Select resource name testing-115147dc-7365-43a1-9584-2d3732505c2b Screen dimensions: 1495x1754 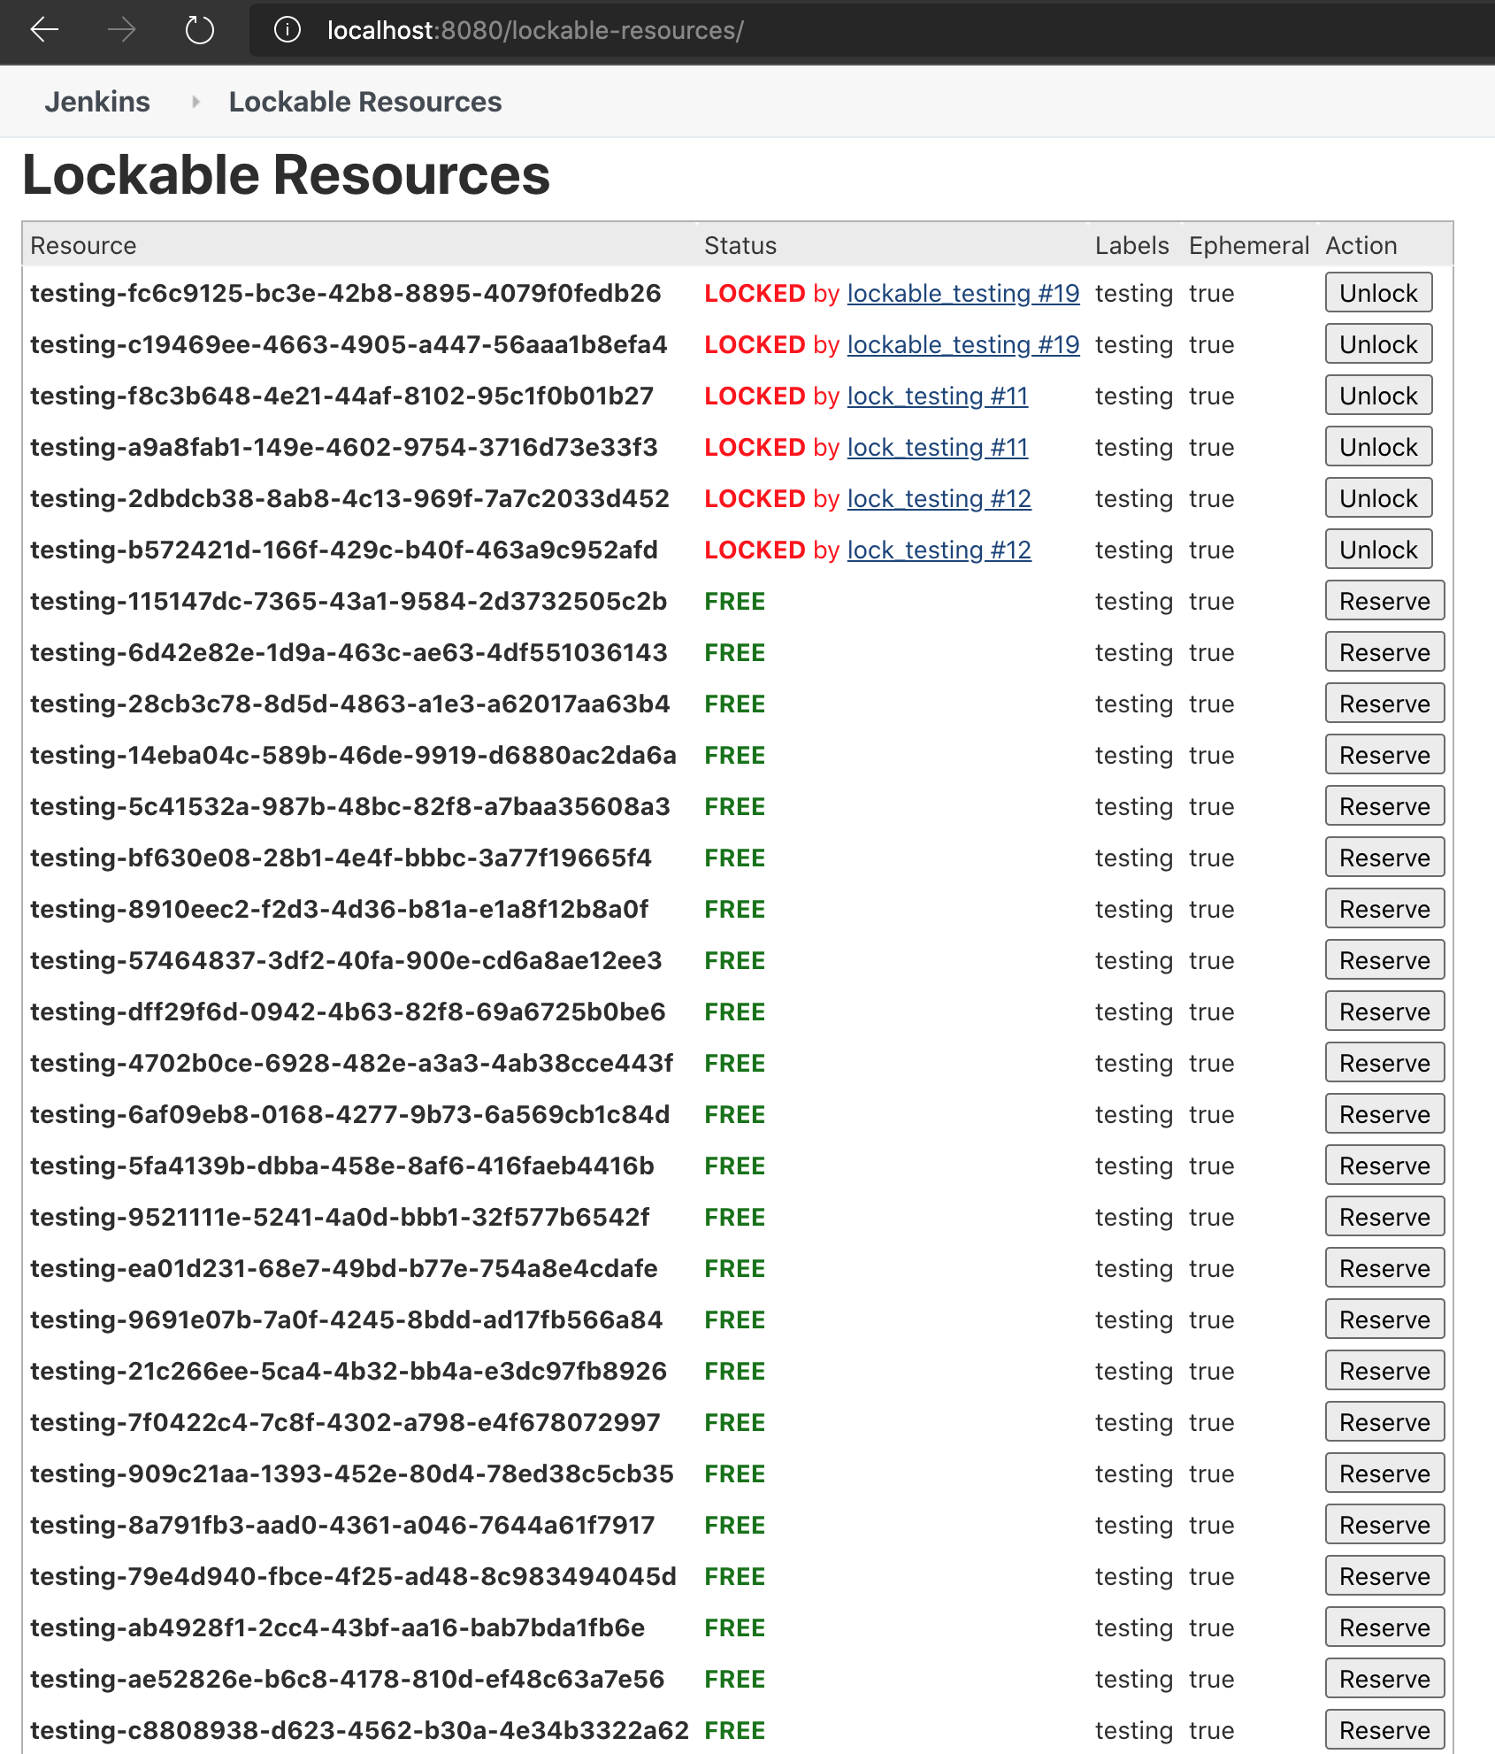(x=349, y=601)
